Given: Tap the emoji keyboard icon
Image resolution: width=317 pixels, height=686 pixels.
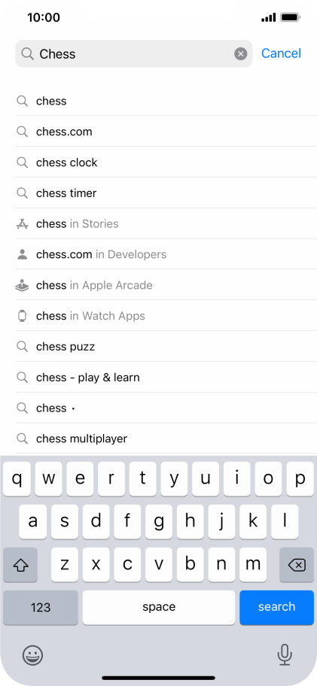Looking at the screenshot, I should click(x=33, y=655).
